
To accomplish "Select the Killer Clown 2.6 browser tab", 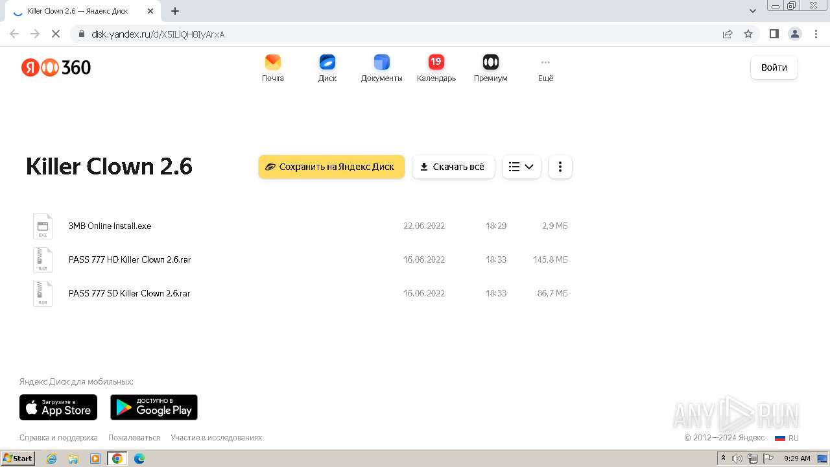I will point(83,11).
